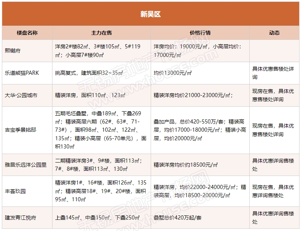This screenshot has height=231, width=301.
Task: Select 大华·公园城市 status 现房在售
Action: 274,95
